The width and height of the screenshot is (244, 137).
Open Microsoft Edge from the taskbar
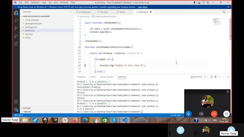click(85, 120)
